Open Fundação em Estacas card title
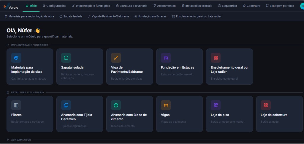Viewport: 304px width, 144px height. tap(178, 67)
